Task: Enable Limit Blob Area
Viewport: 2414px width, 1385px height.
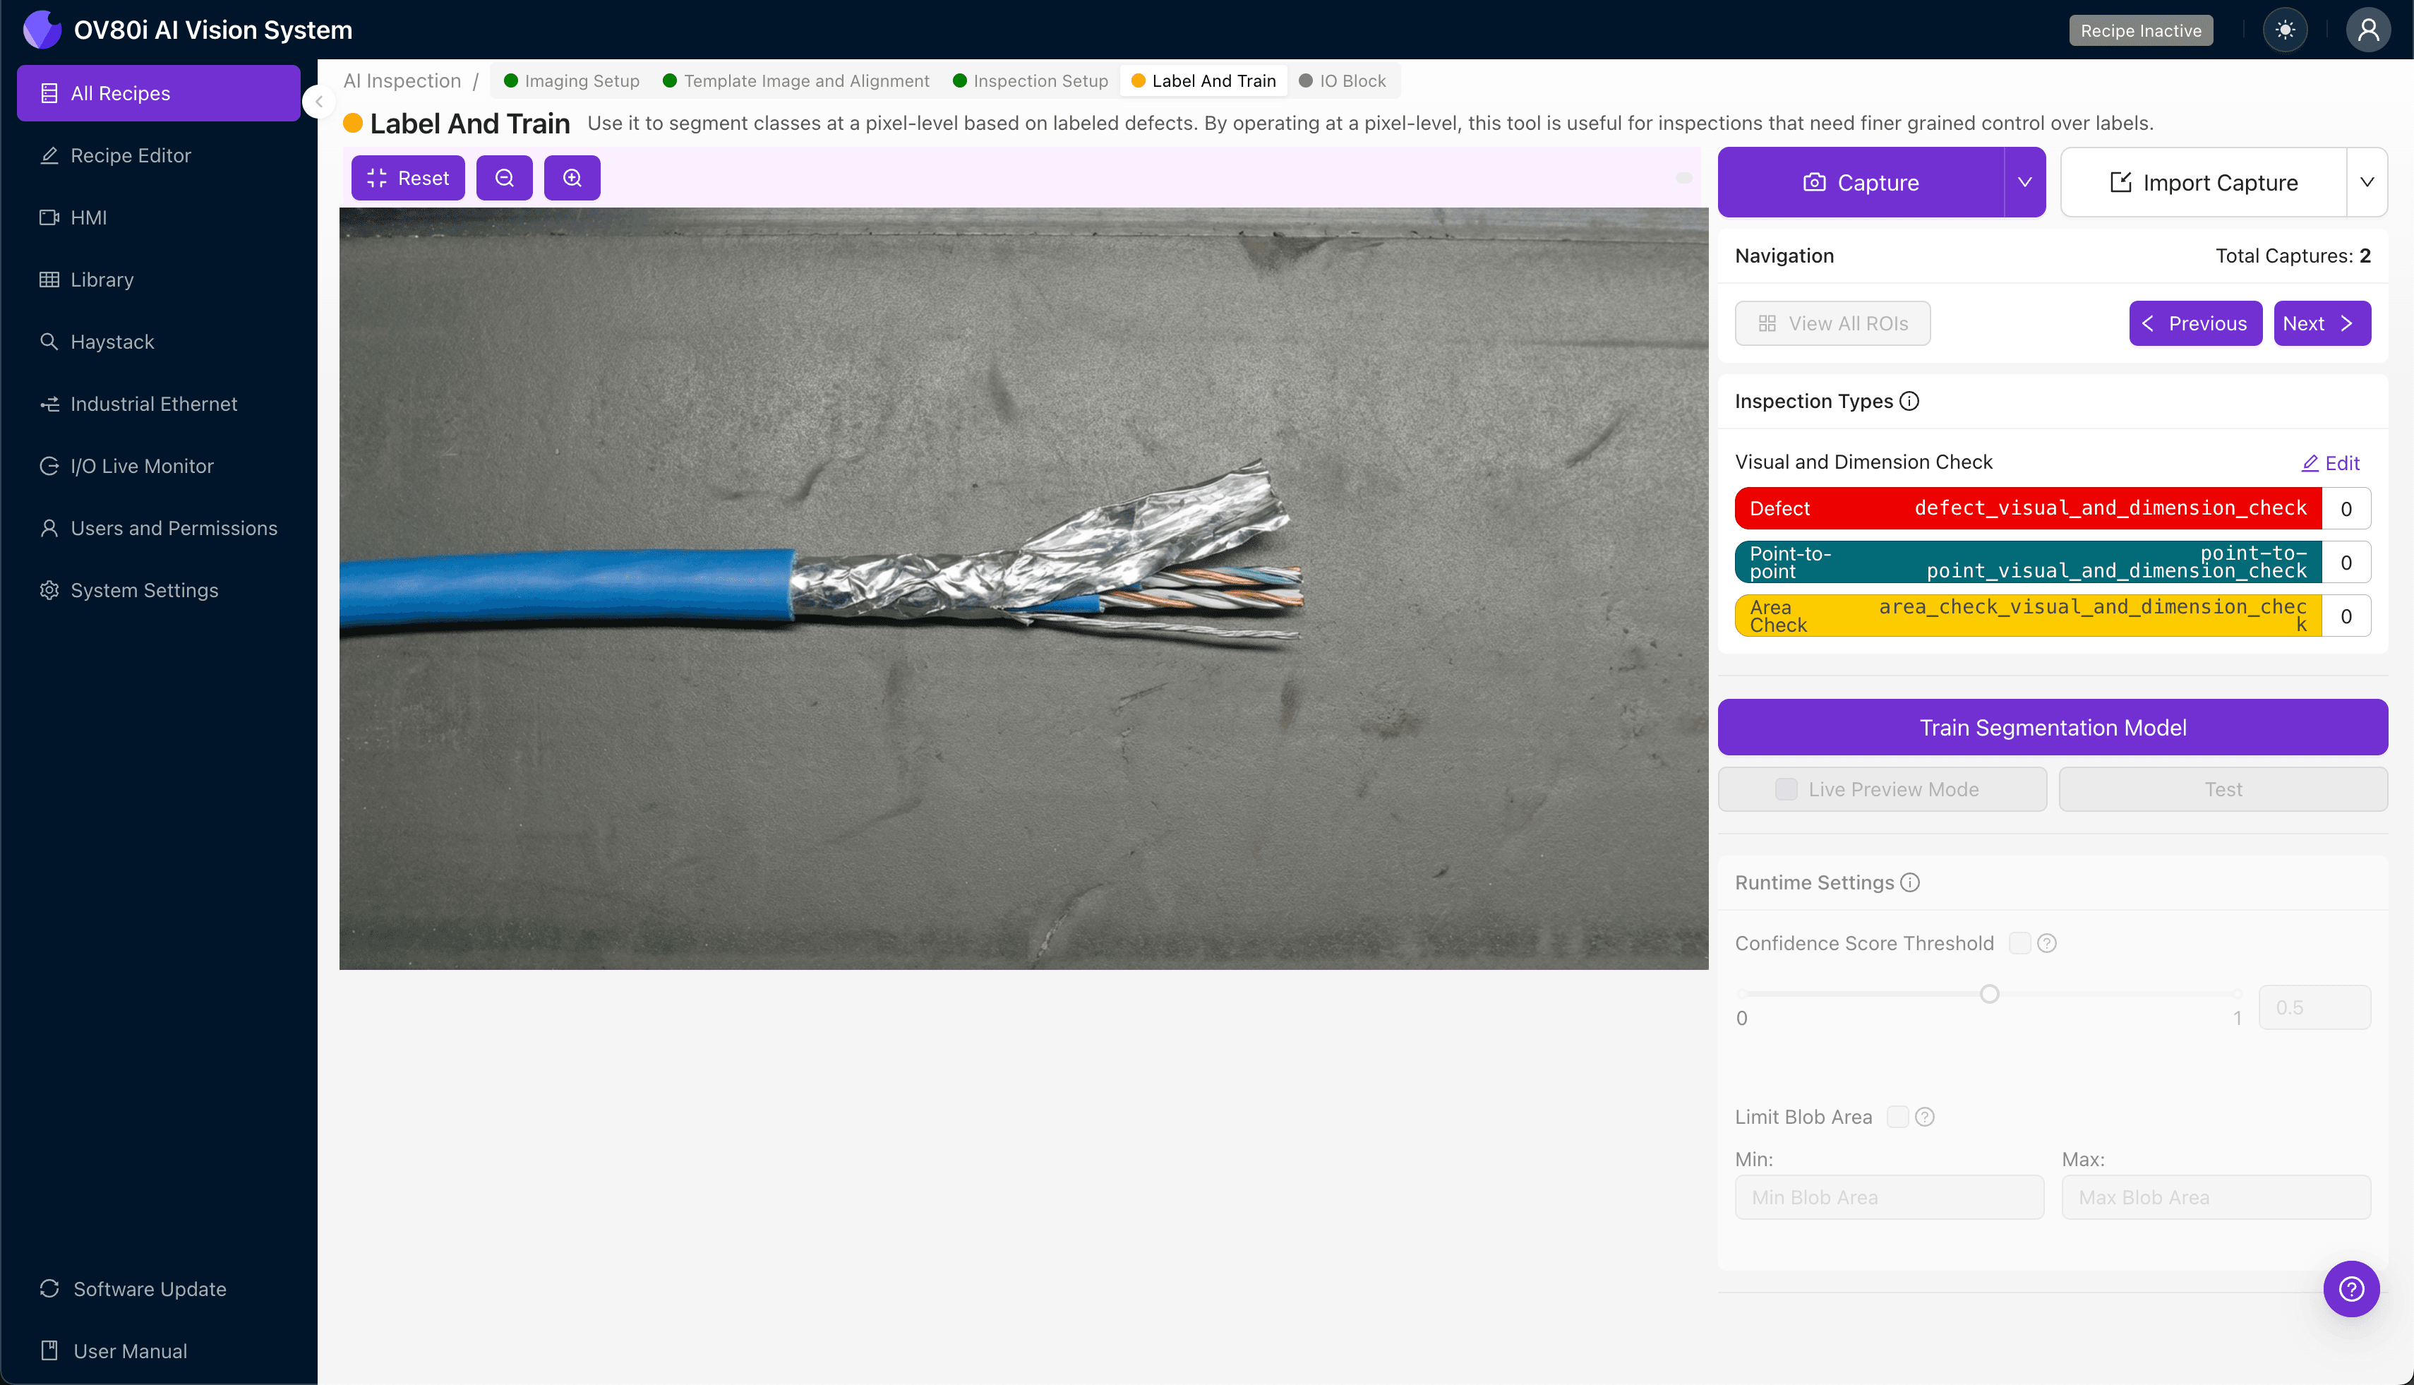Action: click(1899, 1116)
